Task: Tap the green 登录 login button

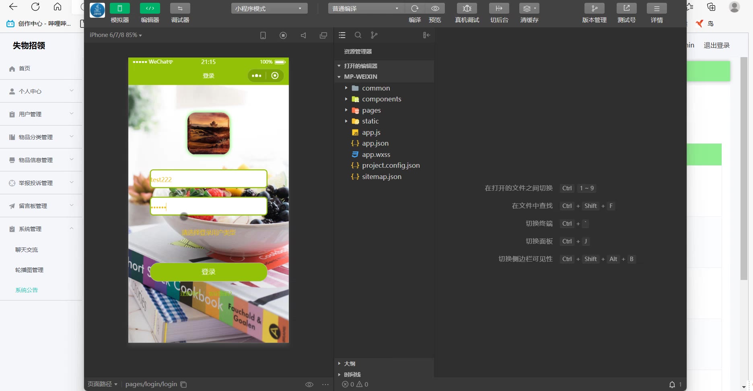Action: pos(208,272)
